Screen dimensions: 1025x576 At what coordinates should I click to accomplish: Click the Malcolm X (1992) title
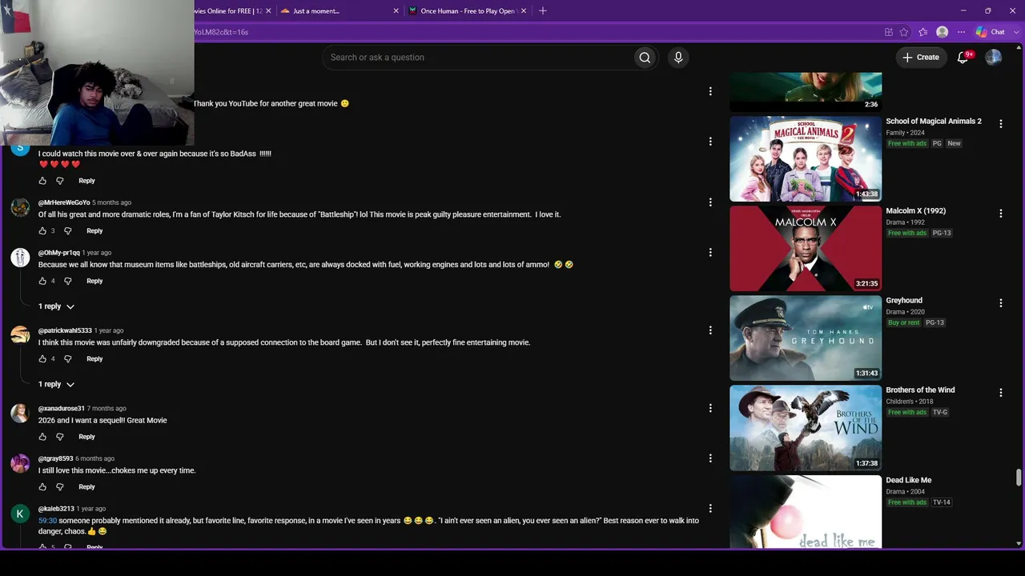pyautogui.click(x=916, y=211)
